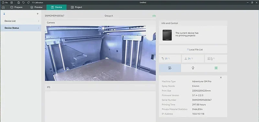Redo the last action
Viewport: 259px width, 122px height.
28,3
